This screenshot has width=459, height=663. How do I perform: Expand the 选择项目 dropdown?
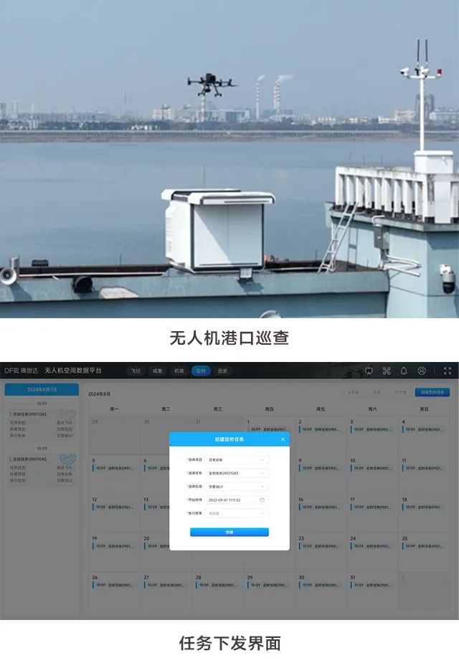pos(237,459)
